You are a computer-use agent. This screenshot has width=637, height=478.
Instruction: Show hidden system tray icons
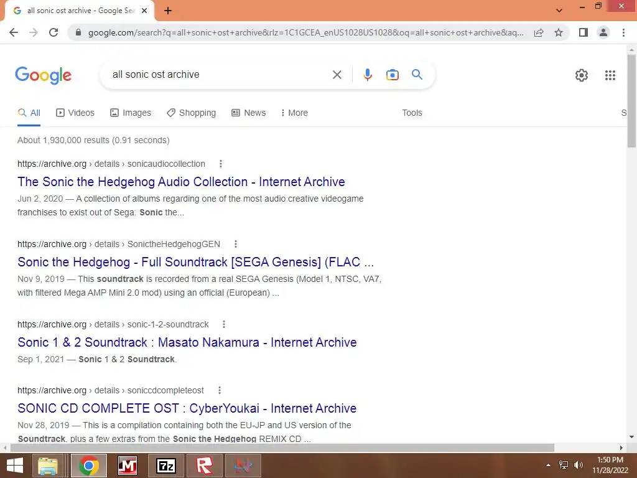(548, 466)
